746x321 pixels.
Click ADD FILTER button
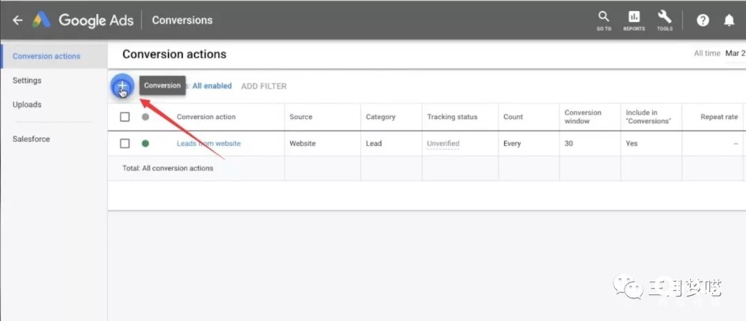coord(263,86)
